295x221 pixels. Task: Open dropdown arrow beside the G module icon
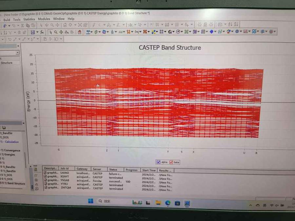pos(173,32)
